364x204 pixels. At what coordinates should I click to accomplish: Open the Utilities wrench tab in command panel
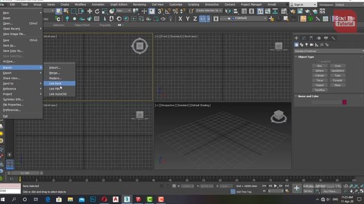pyautogui.click(x=334, y=38)
